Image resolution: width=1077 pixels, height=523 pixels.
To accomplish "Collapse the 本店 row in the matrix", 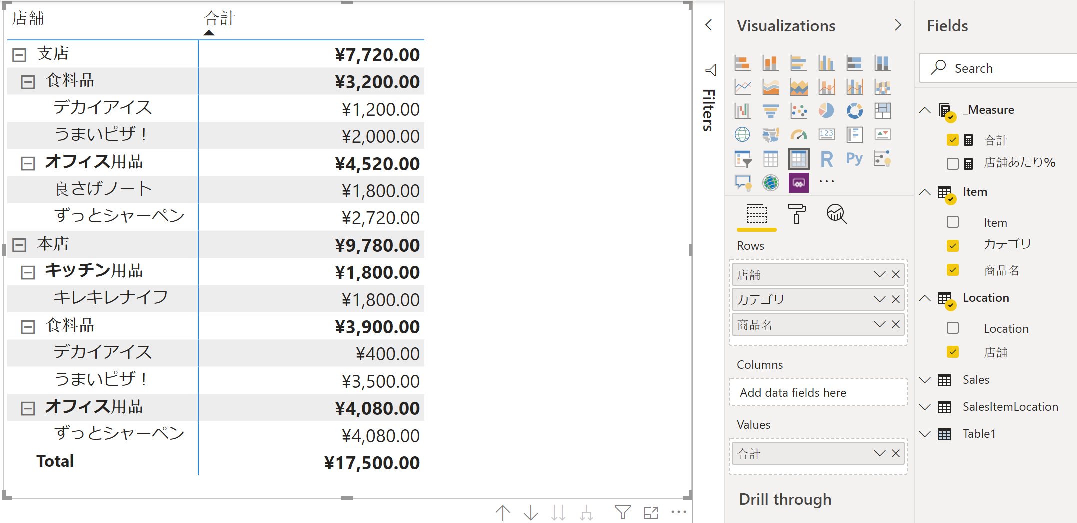I will coord(19,245).
